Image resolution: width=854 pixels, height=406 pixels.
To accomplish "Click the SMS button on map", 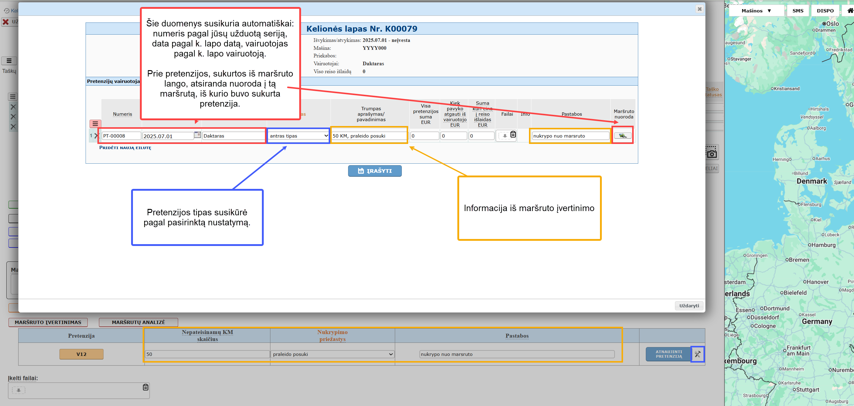I will [x=798, y=11].
